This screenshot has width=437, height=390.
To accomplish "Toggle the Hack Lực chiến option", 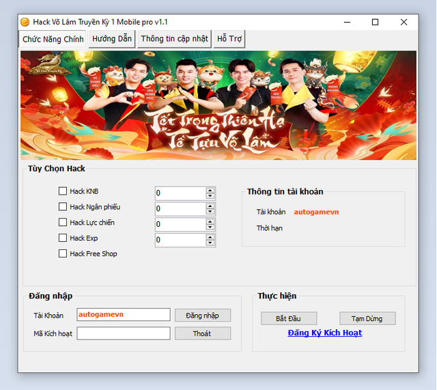I will pyautogui.click(x=63, y=223).
